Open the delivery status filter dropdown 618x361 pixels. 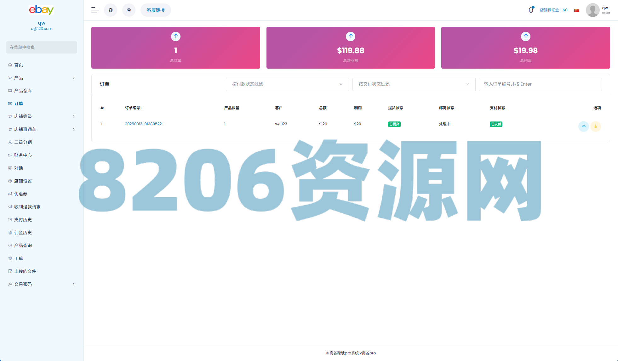point(414,84)
